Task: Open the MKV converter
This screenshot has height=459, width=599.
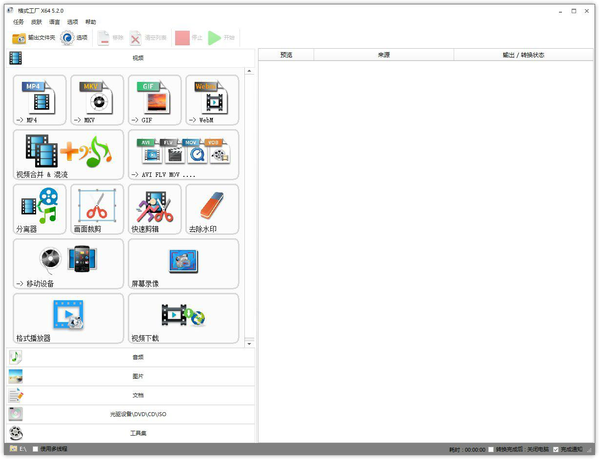Action: pyautogui.click(x=97, y=100)
